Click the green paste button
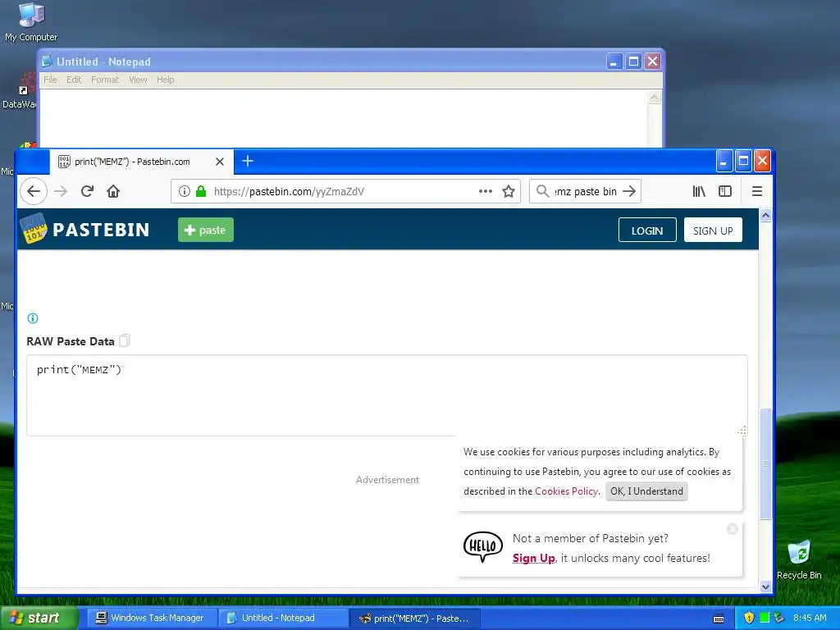The height and width of the screenshot is (630, 840). [206, 230]
